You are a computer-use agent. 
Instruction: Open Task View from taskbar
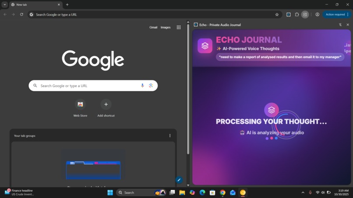[x=172, y=193]
